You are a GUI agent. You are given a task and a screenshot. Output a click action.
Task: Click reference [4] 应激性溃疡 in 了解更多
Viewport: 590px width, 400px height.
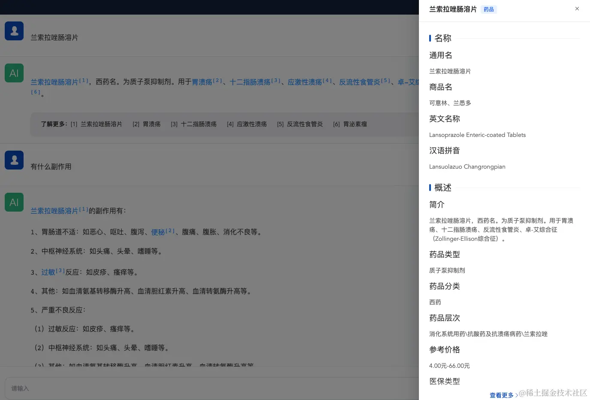247,124
